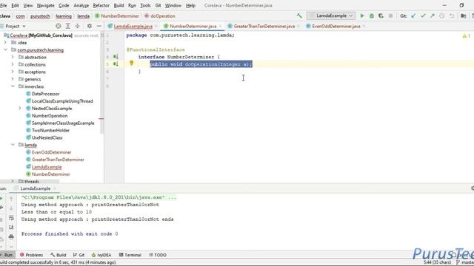Click the LamdaExample run tab
The image size is (474, 266).
(36, 188)
